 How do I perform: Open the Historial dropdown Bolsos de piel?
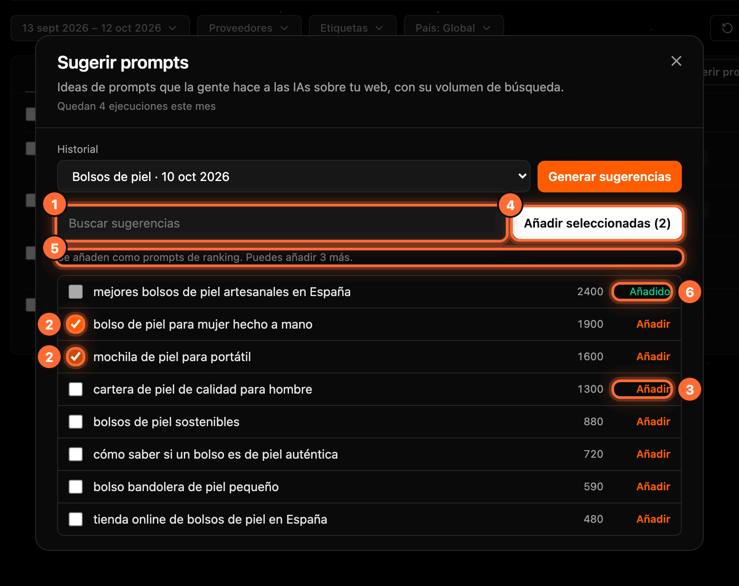pos(293,177)
